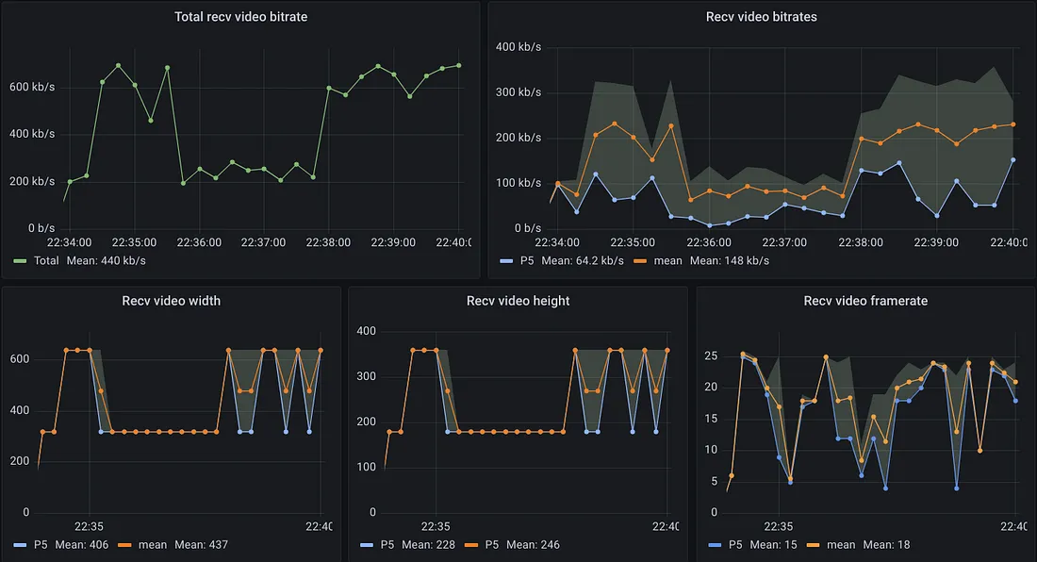Image resolution: width=1037 pixels, height=562 pixels.
Task: Open the Recv video height panel title
Action: (518, 301)
